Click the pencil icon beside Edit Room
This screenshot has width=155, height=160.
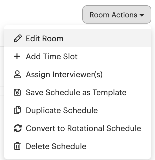(18, 38)
